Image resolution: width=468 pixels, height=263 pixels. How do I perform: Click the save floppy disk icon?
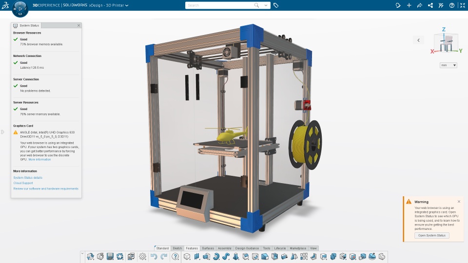[110, 257]
